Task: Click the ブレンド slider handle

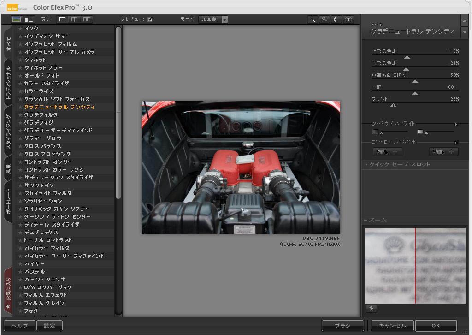Action: click(393, 105)
